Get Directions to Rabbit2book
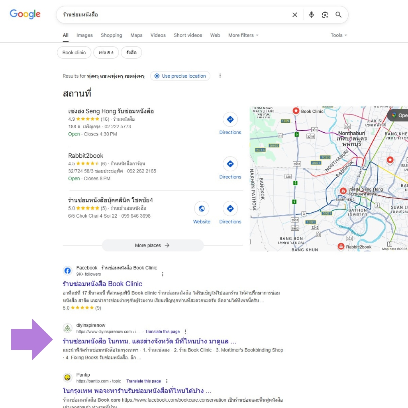 (230, 168)
